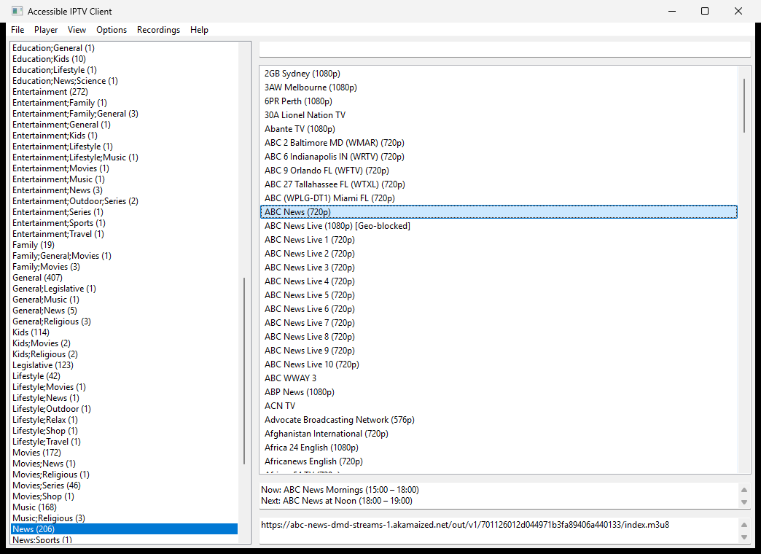Select the Movies (172) category
Image resolution: width=761 pixels, height=554 pixels.
click(124, 453)
